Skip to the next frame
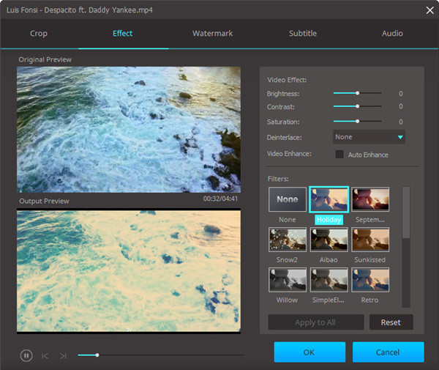 click(x=63, y=355)
